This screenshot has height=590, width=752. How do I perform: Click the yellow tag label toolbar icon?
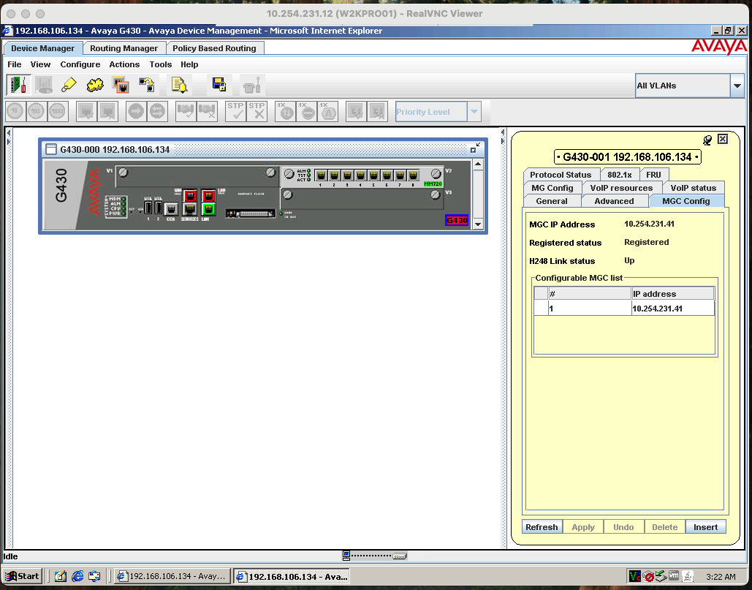[x=69, y=86]
